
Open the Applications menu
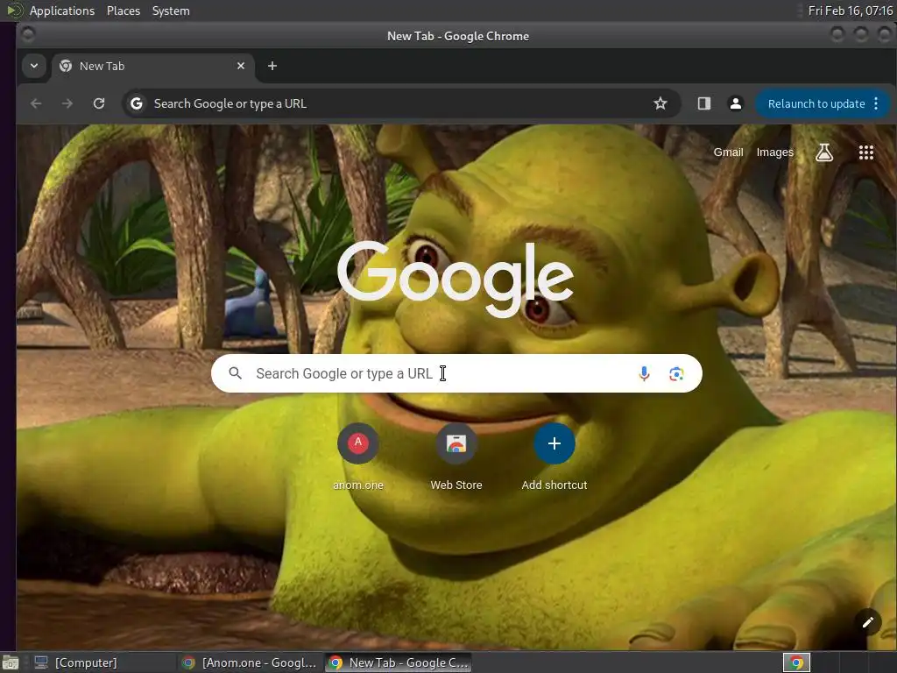62,11
